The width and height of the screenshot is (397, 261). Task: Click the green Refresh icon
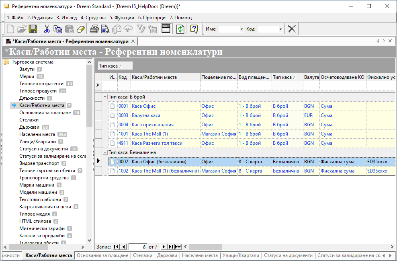[x=180, y=29]
